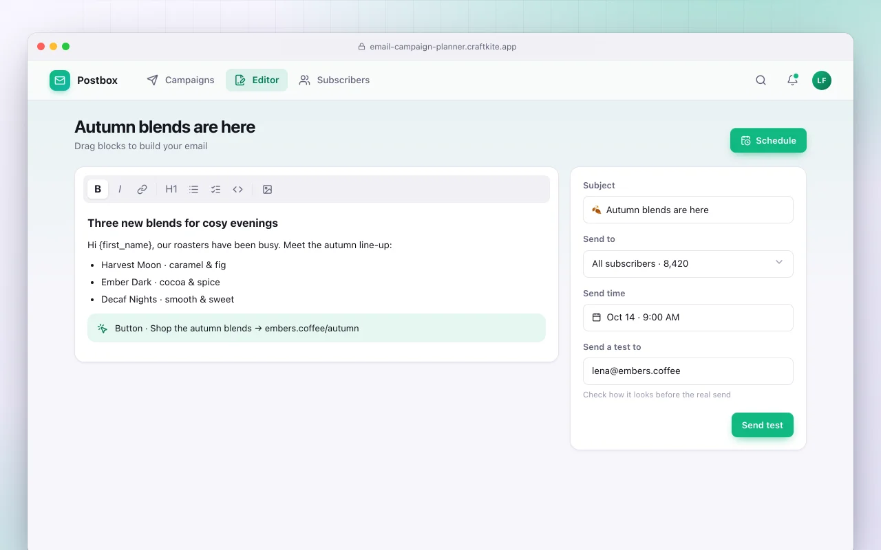Click the Postbox logo icon
Image resolution: width=881 pixels, height=550 pixels.
click(x=60, y=80)
